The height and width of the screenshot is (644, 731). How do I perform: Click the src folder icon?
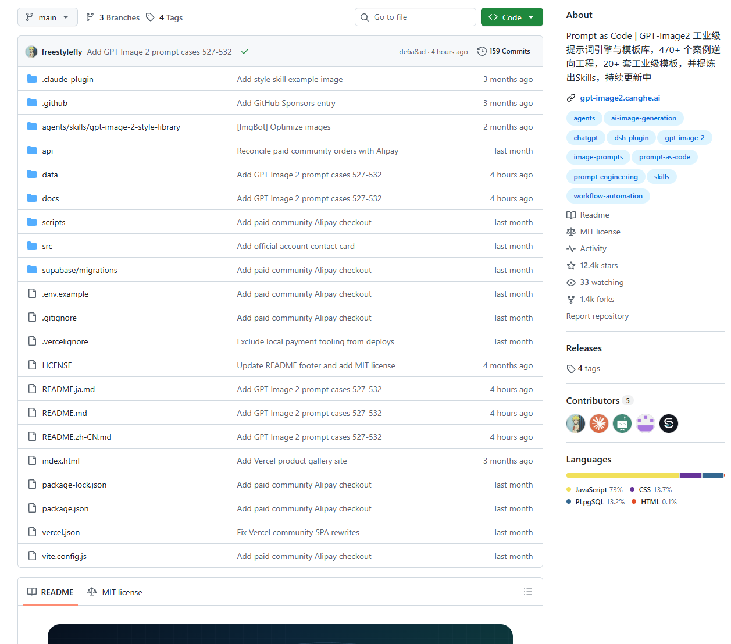(32, 246)
